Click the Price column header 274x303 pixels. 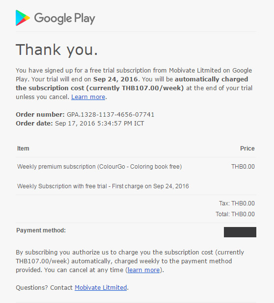click(x=247, y=149)
